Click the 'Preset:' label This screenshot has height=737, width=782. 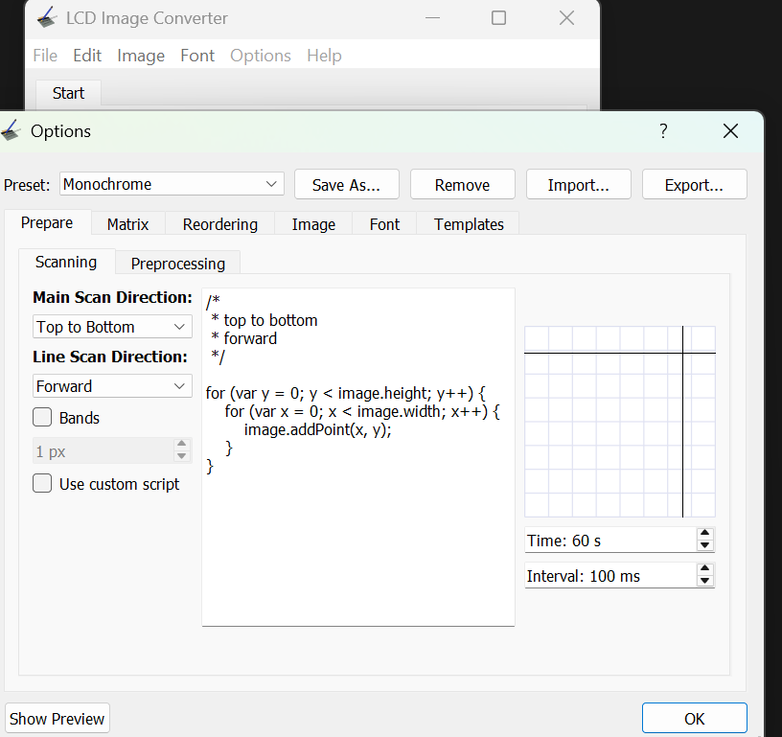point(27,185)
